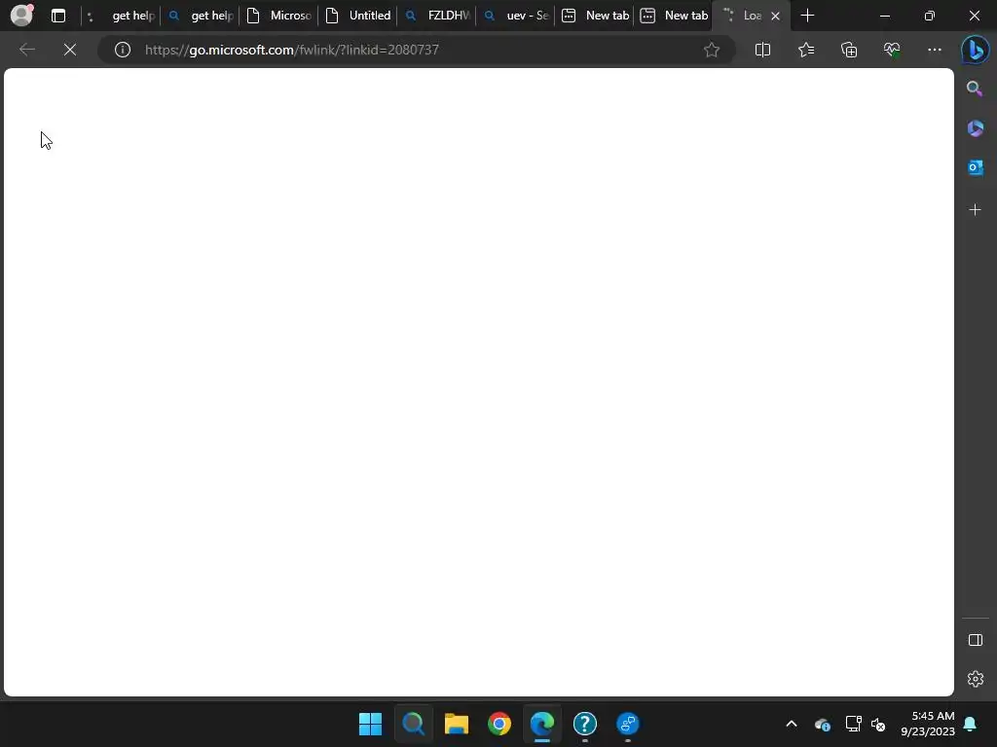Open Microsoft 365 sidebar app
This screenshot has height=747, width=997.
[x=975, y=128]
